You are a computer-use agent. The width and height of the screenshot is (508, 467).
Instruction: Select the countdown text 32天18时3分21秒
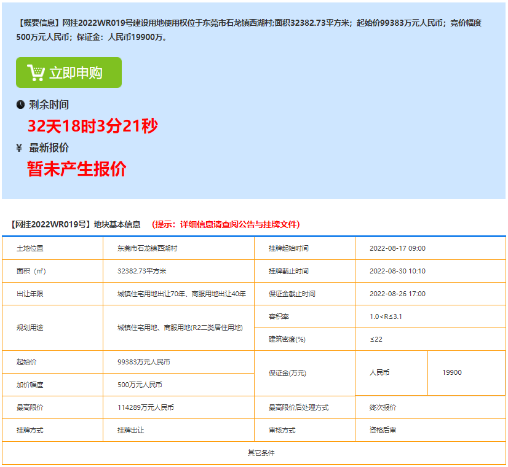coord(93,126)
